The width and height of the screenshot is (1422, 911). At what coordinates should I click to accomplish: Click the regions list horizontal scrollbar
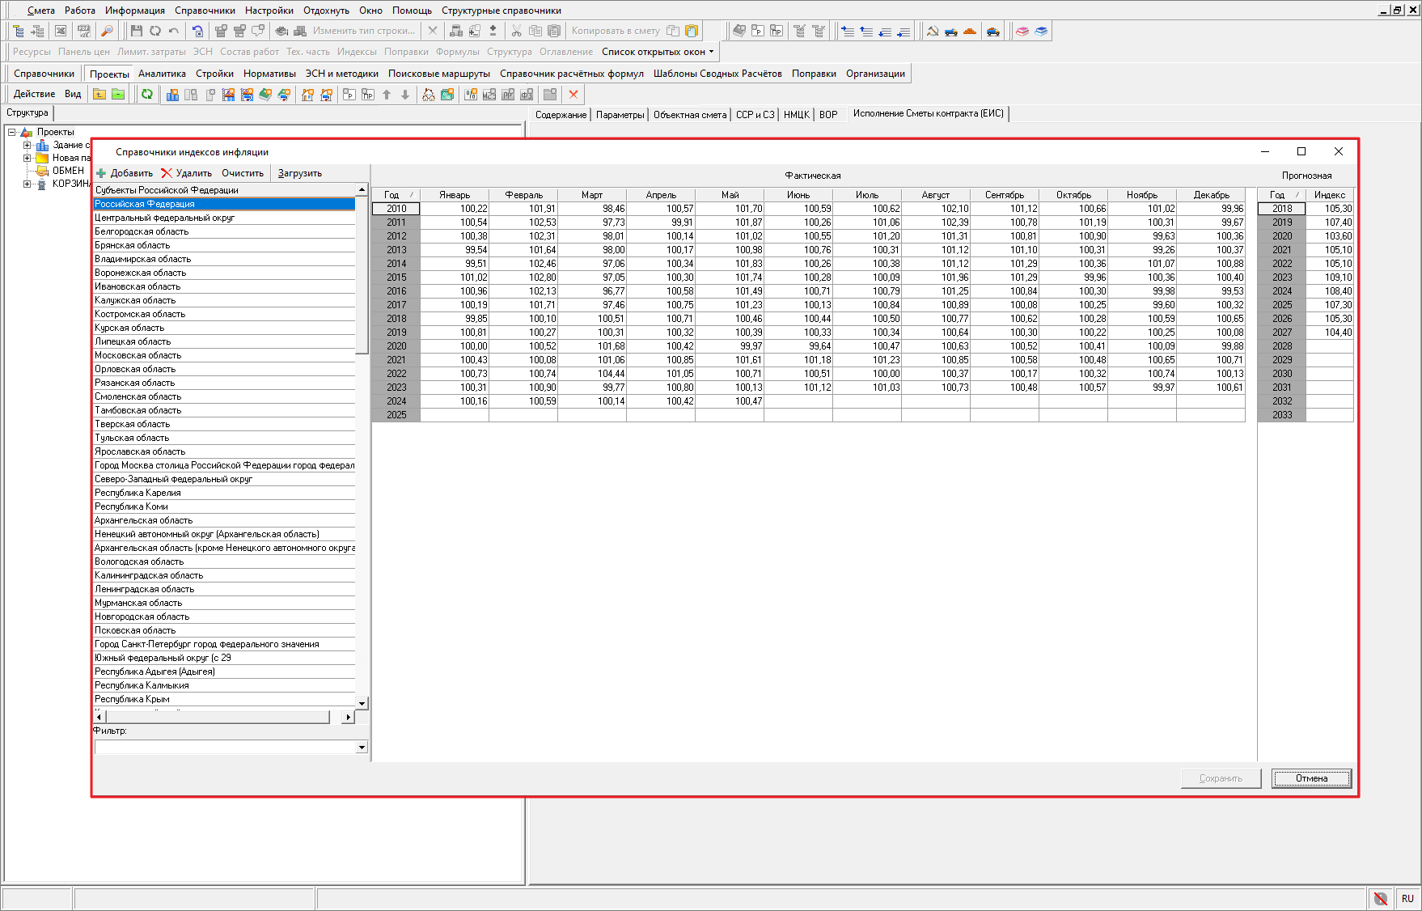pos(218,717)
